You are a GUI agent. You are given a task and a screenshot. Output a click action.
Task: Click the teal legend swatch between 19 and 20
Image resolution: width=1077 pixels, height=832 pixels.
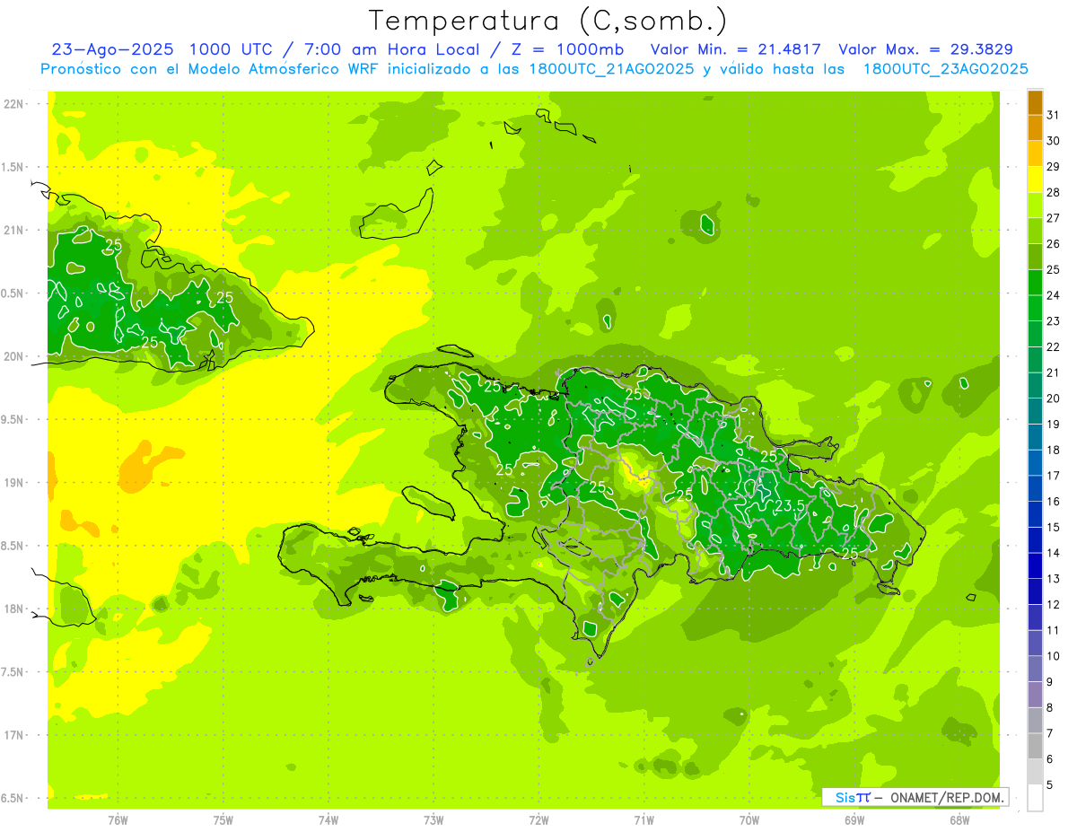(x=1035, y=411)
